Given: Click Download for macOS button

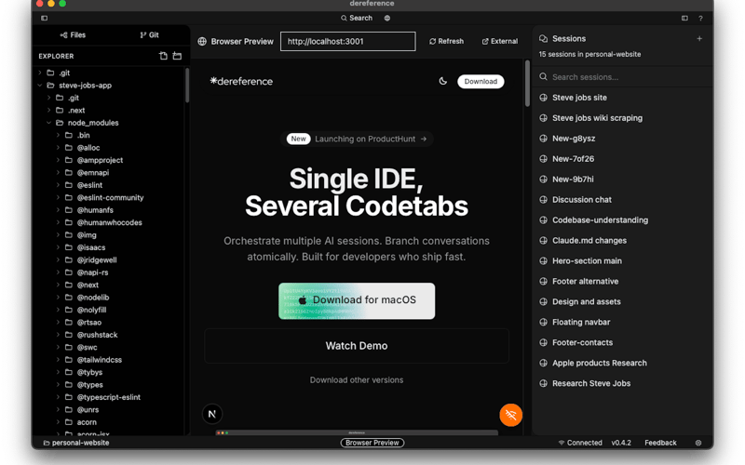Looking at the screenshot, I should [357, 300].
